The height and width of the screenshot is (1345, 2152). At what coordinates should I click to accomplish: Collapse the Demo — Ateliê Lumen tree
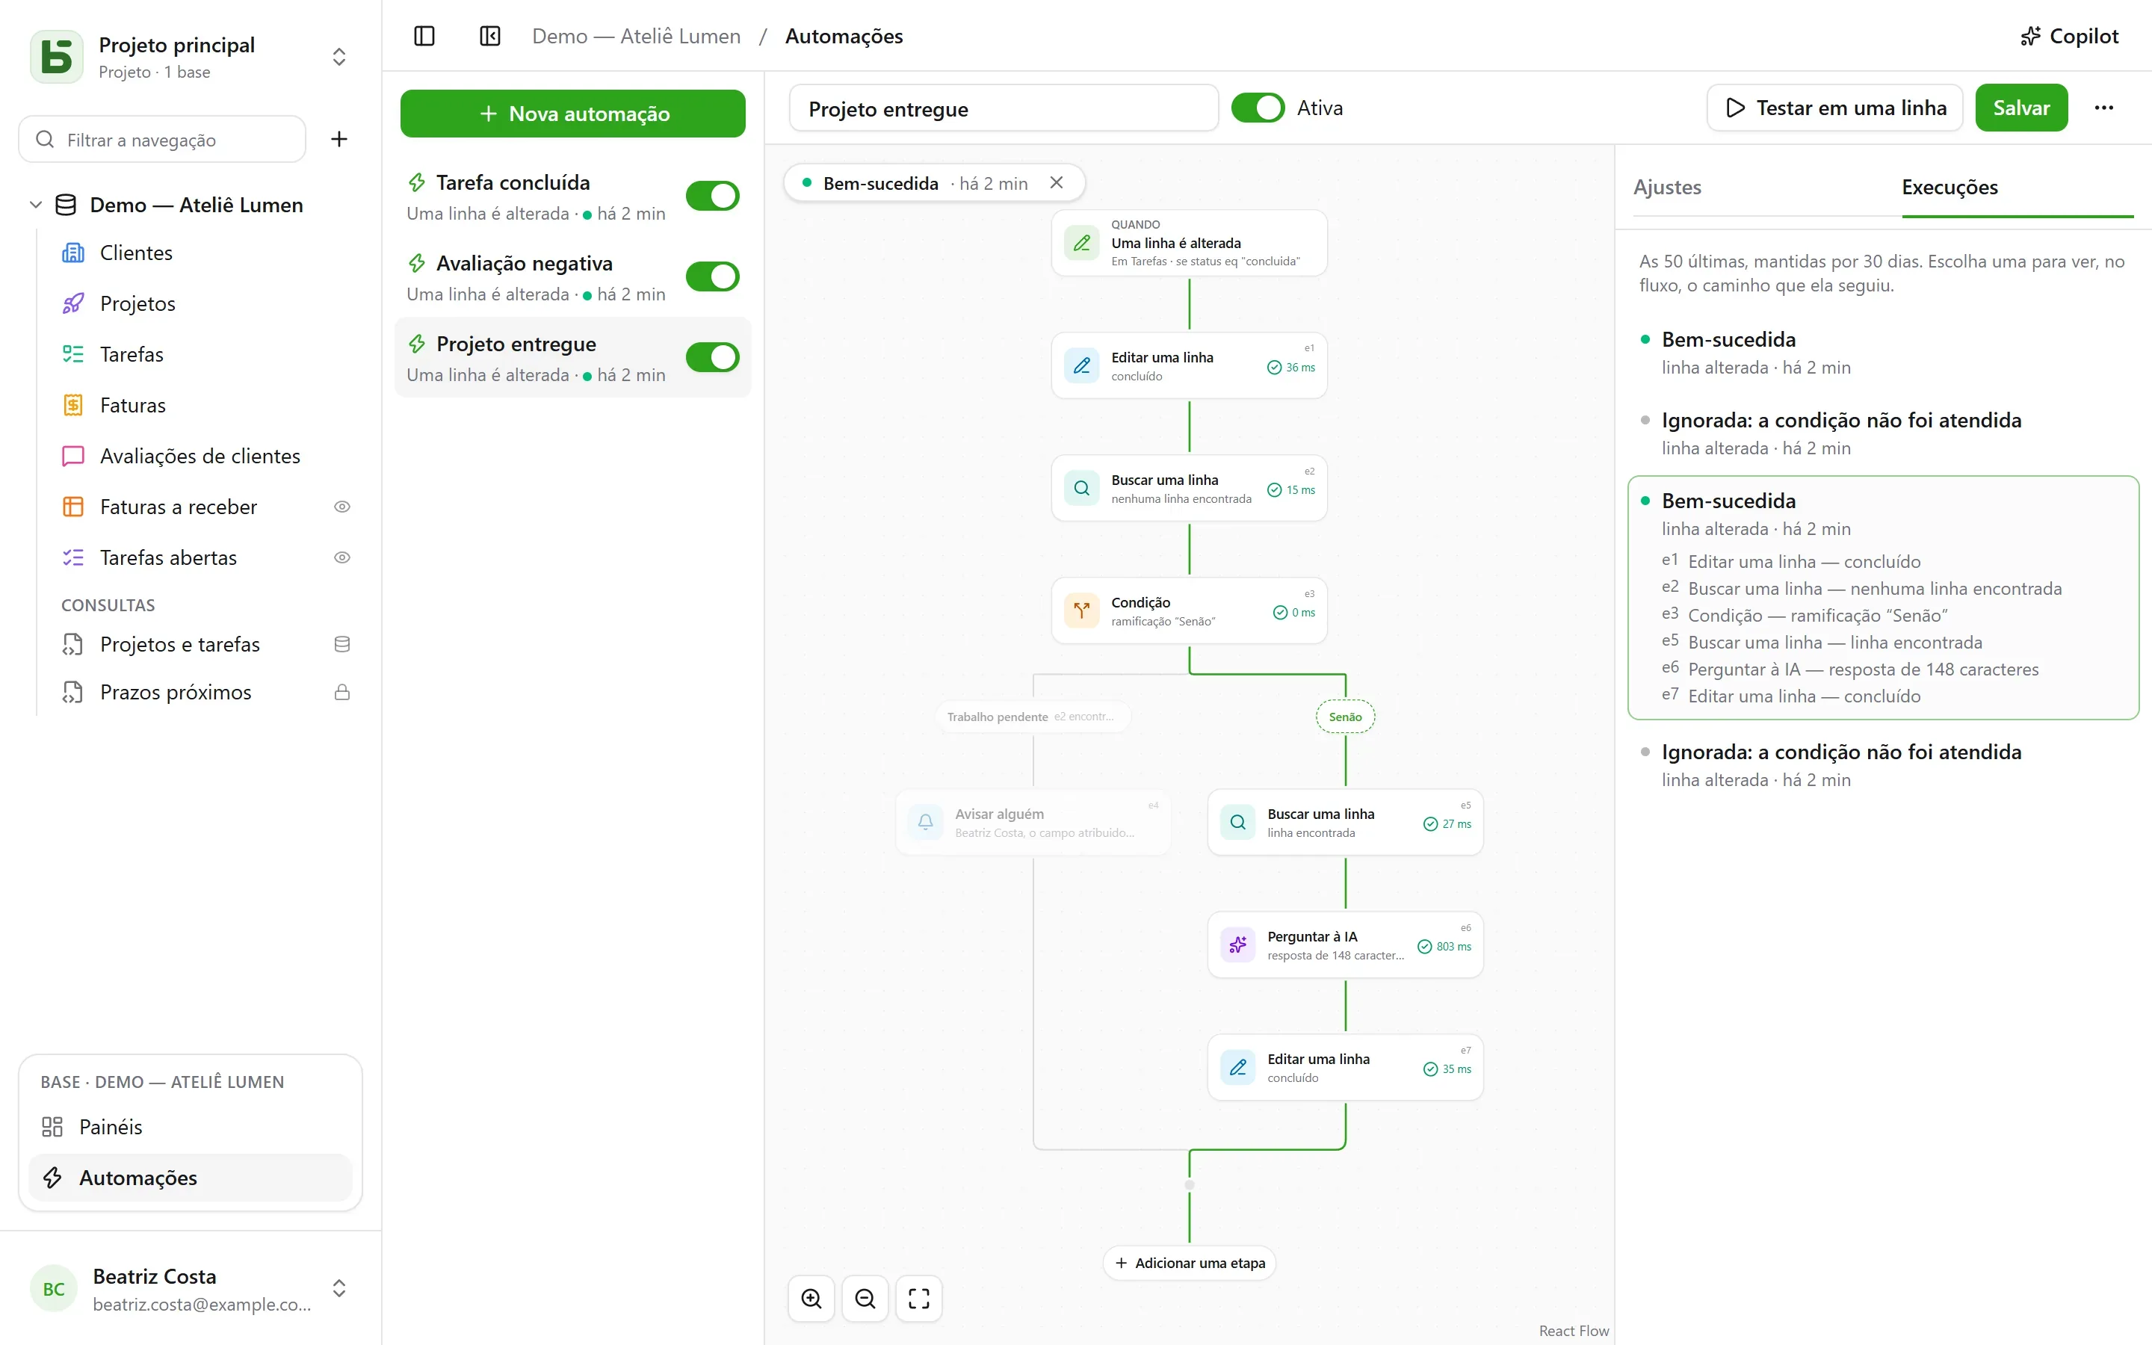[x=36, y=205]
